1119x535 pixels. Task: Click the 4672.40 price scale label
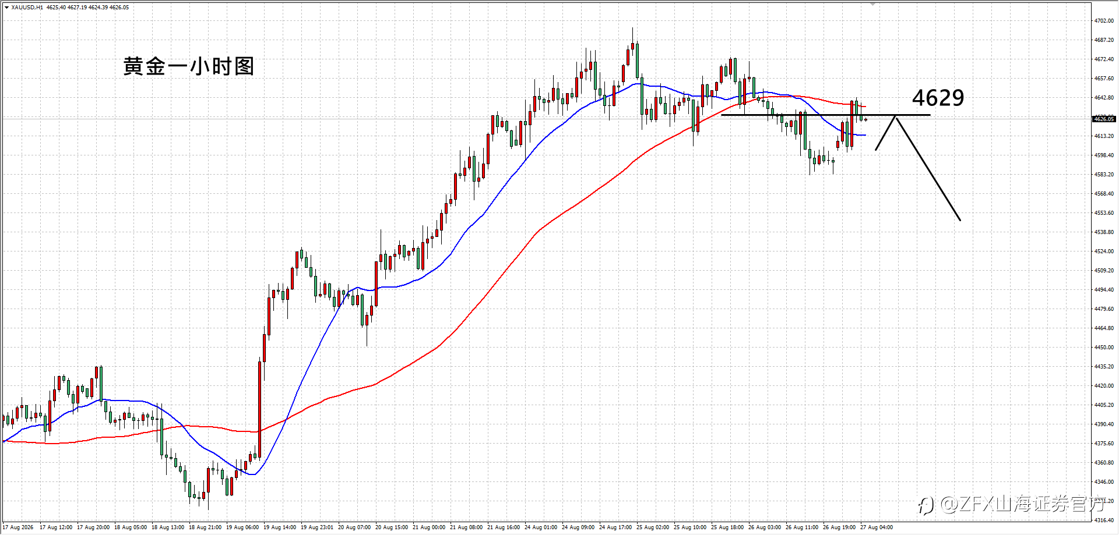coord(1104,59)
